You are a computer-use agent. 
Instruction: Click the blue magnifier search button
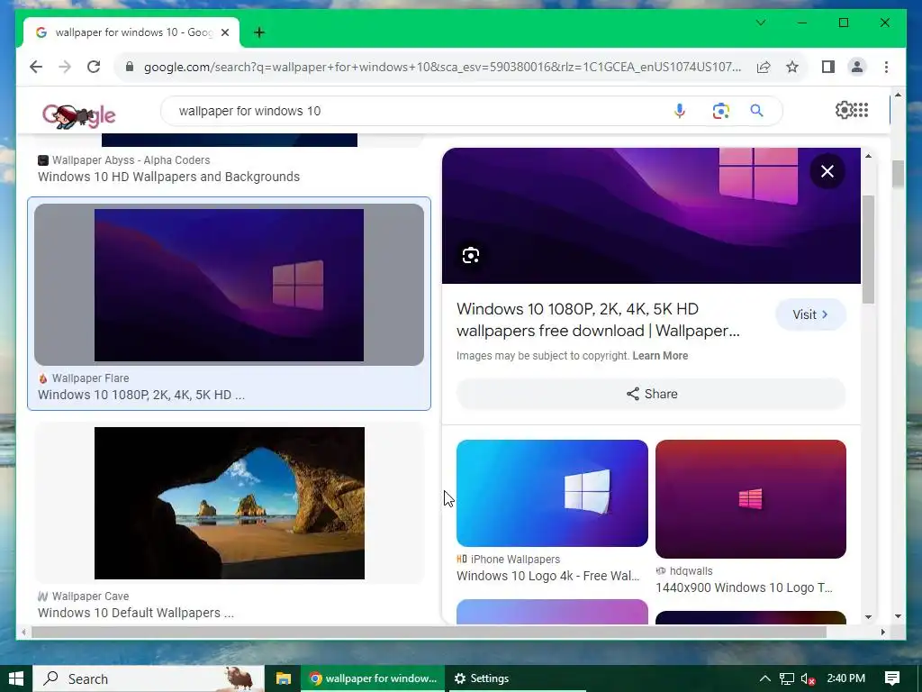click(x=756, y=111)
